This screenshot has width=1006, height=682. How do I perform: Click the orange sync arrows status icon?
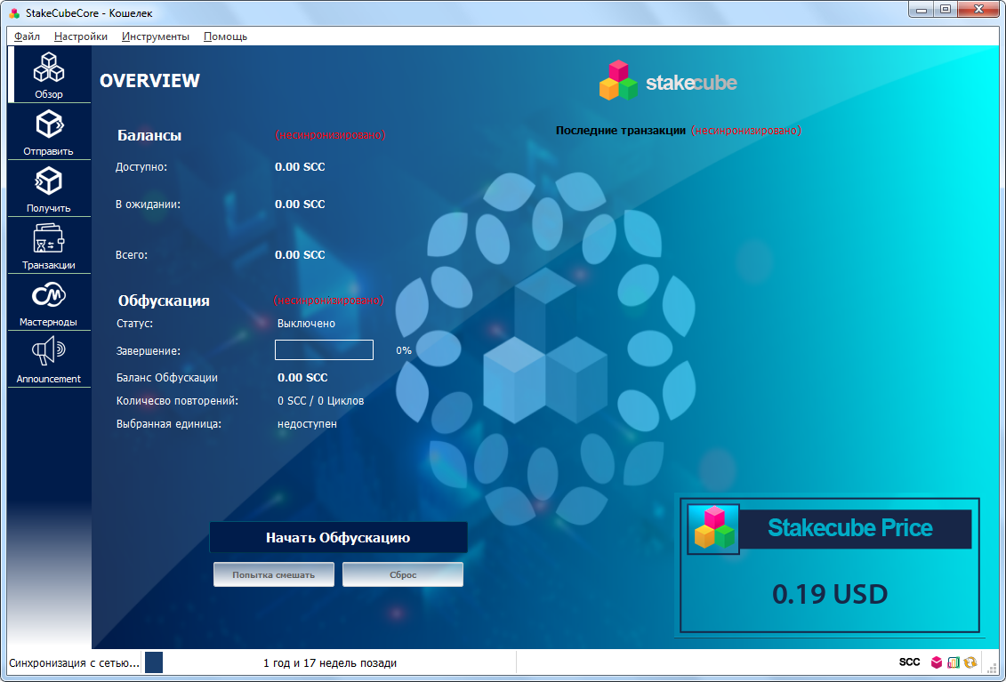click(970, 662)
